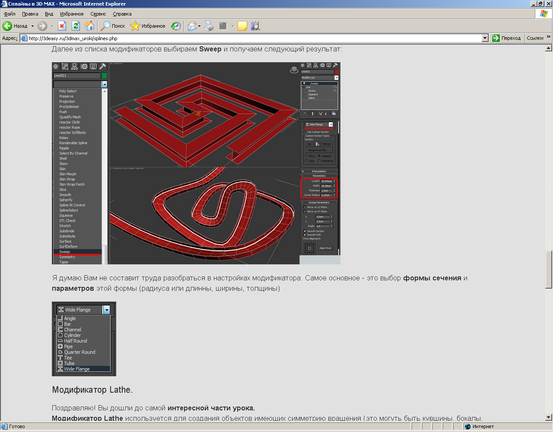Viewport: 553px width, 432px height.
Task: Click the grey square toolbar icon after printer
Action: pos(223,26)
